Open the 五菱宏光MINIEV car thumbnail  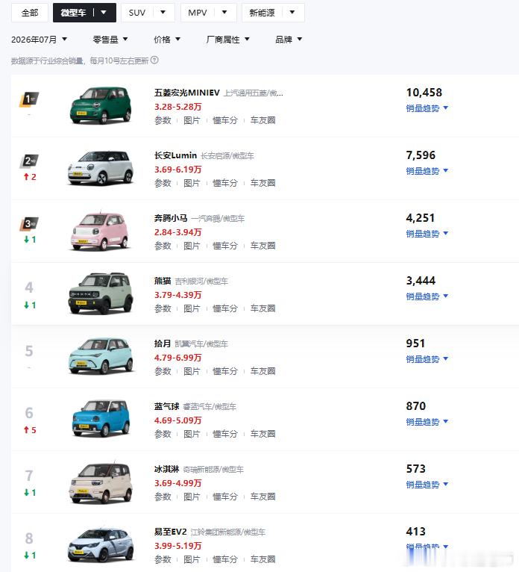click(x=101, y=105)
